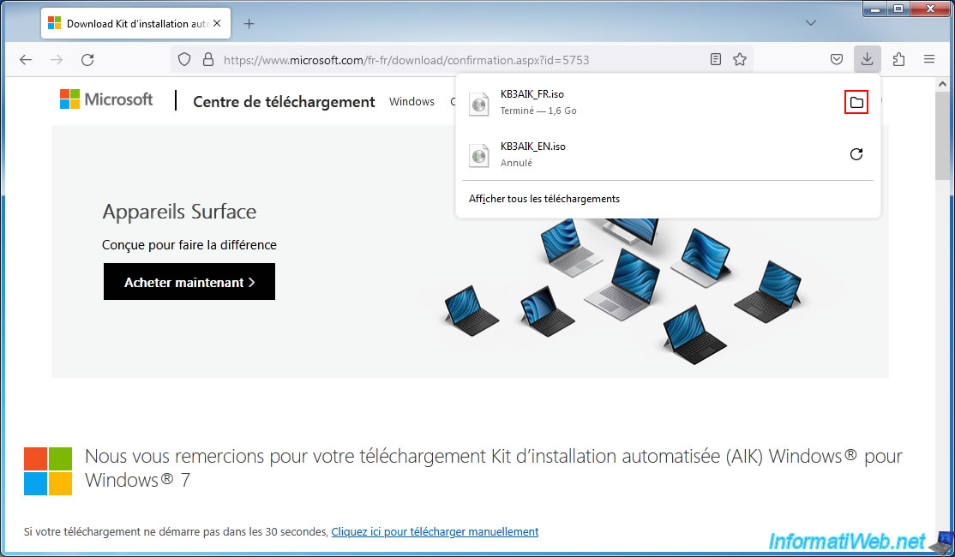The height and width of the screenshot is (557, 955).
Task: Open the Firefox hamburger application menu
Action: 929,59
